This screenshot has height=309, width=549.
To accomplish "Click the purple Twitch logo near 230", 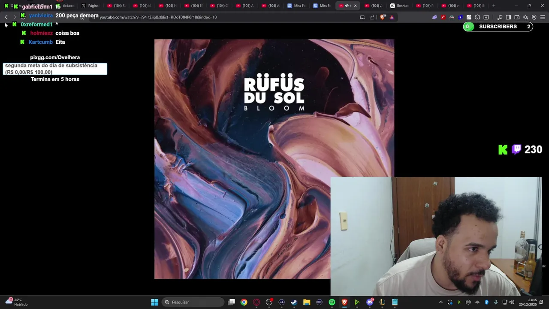I will (516, 149).
